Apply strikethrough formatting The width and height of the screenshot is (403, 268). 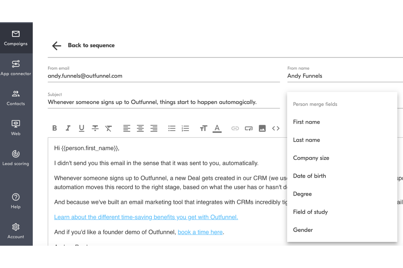[95, 128]
